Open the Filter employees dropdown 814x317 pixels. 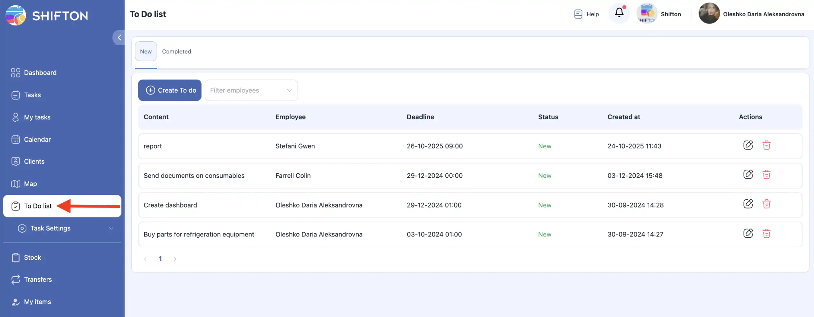point(251,90)
